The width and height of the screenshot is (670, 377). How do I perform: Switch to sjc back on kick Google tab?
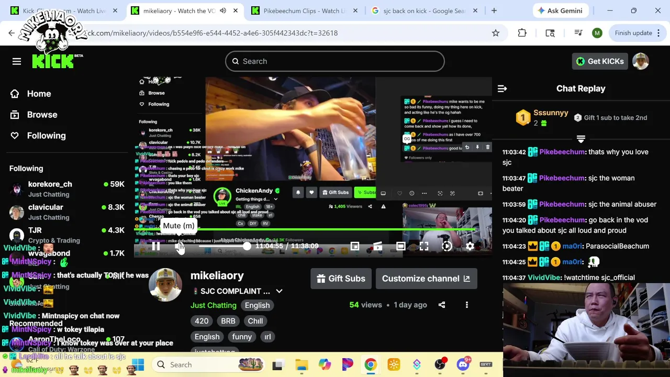(x=424, y=10)
